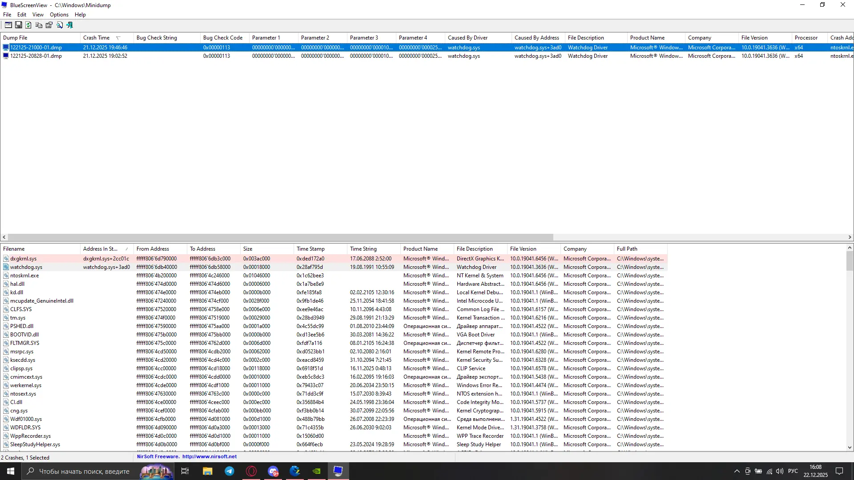854x480 pixels.
Task: Click the NVIDIA icon in the taskbar
Action: [316, 472]
